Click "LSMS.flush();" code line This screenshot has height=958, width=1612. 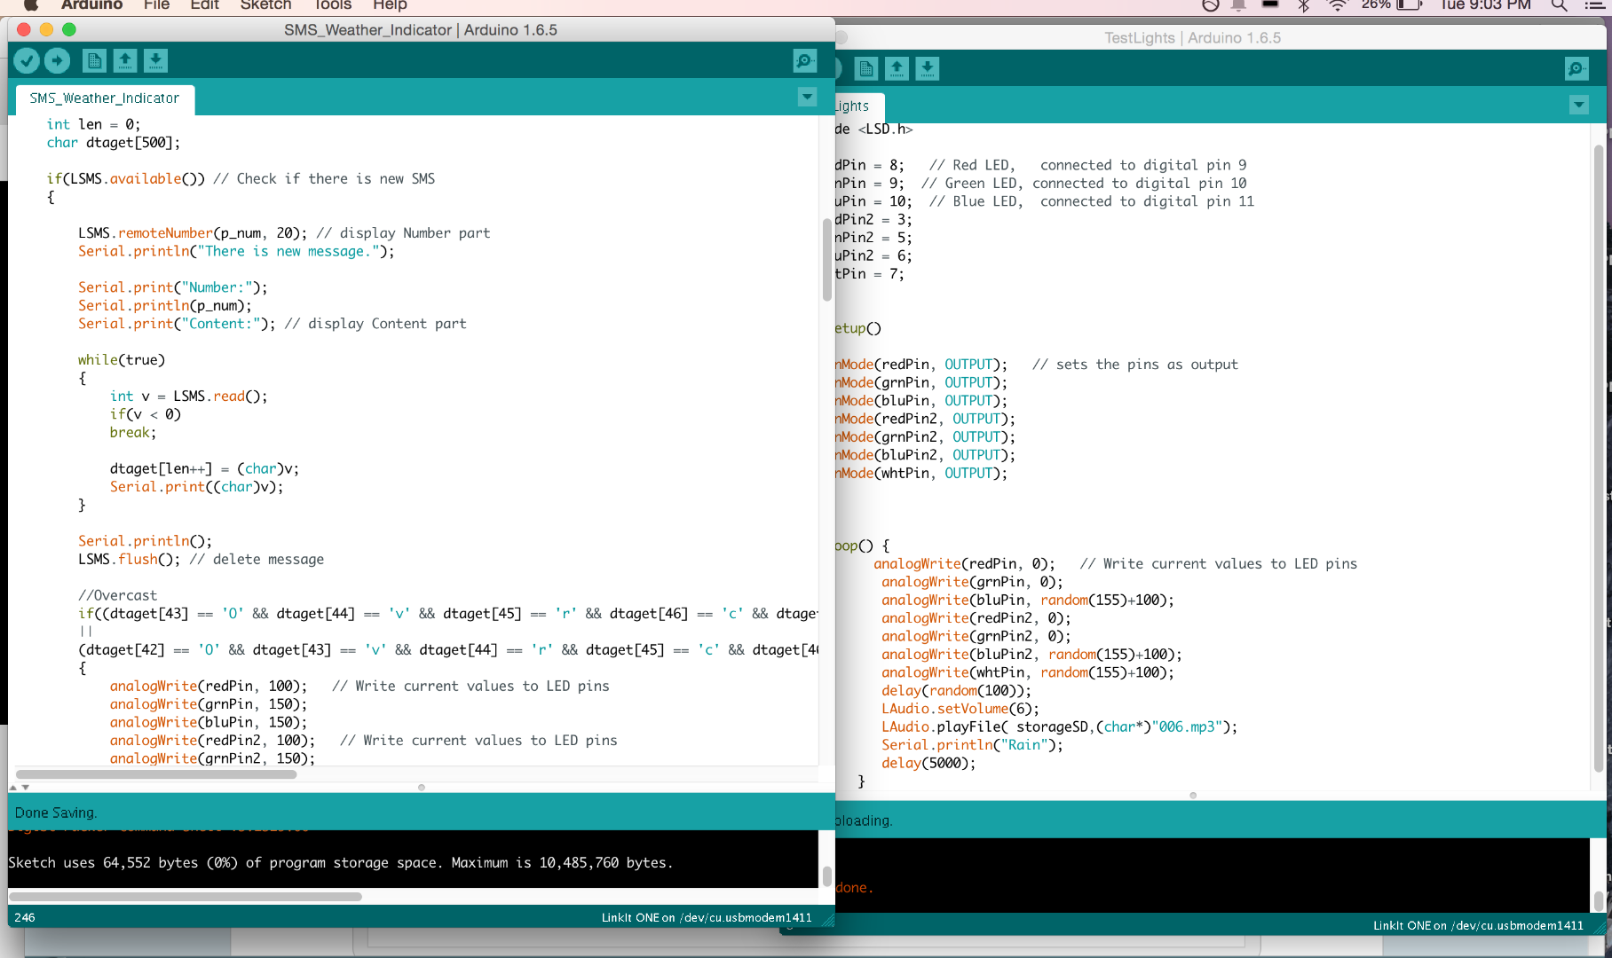129,560
